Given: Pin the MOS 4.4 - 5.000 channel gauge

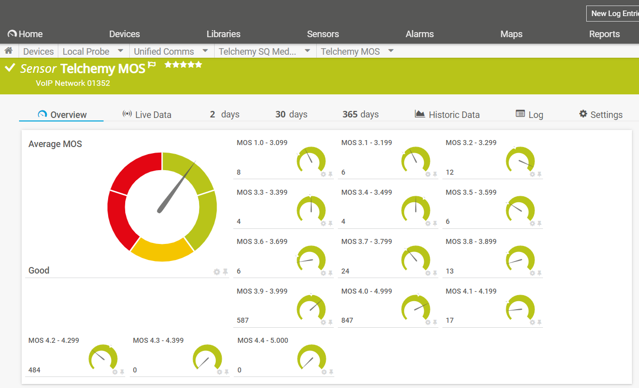Looking at the screenshot, I should (x=331, y=372).
